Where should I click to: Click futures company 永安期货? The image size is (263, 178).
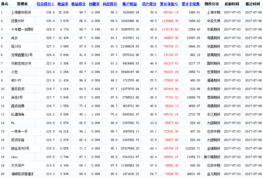pyautogui.click(x=213, y=89)
